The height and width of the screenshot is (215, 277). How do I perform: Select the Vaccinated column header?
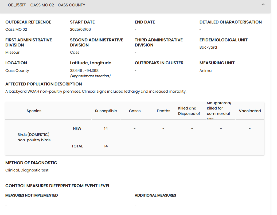pos(250,111)
